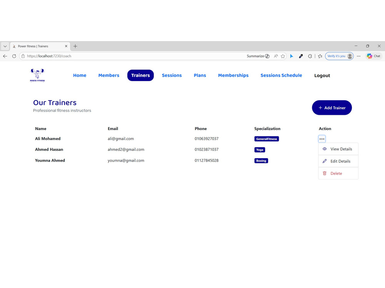Click the Yoga specialization badge

[260, 150]
